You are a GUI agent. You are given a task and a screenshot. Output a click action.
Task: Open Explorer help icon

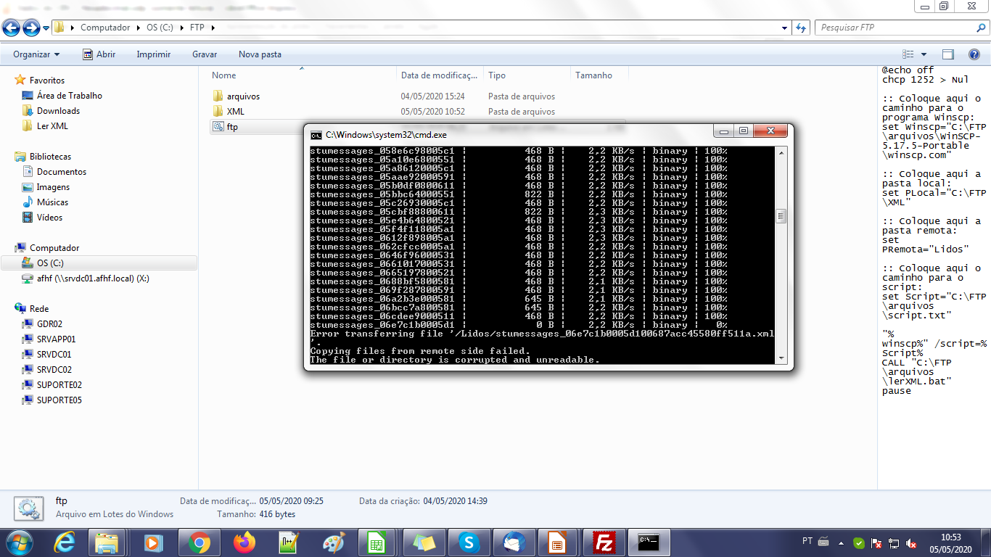coord(973,54)
